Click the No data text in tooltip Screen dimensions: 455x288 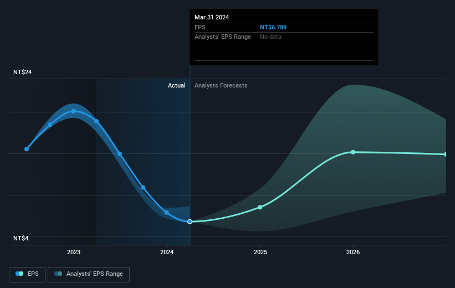270,37
